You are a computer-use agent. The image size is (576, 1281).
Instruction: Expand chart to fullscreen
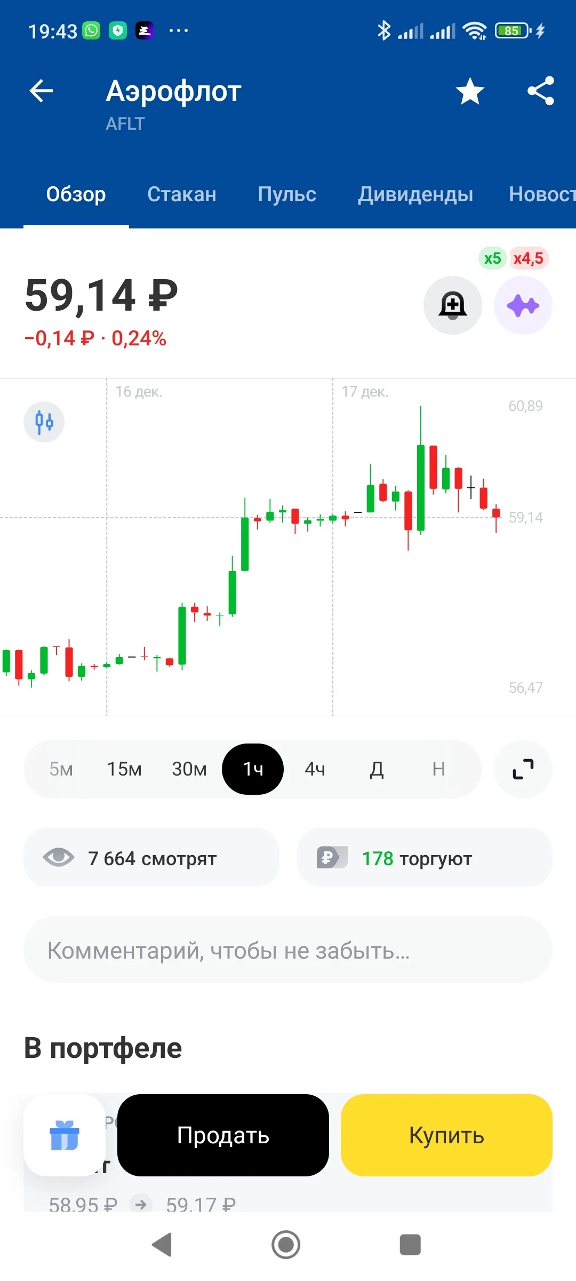(x=523, y=769)
